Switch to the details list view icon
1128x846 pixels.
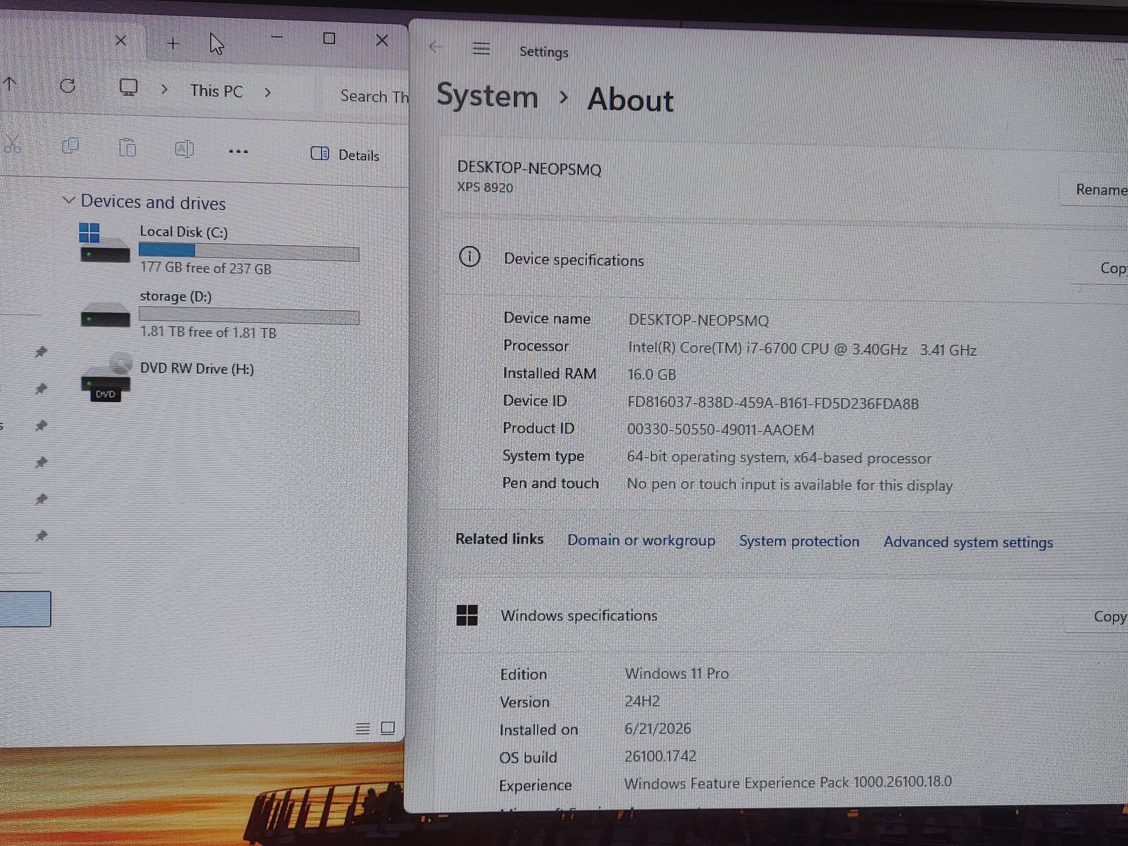click(362, 729)
